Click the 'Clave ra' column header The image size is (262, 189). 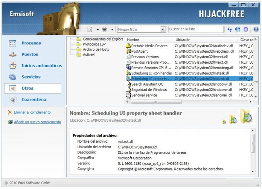pyautogui.click(x=245, y=39)
